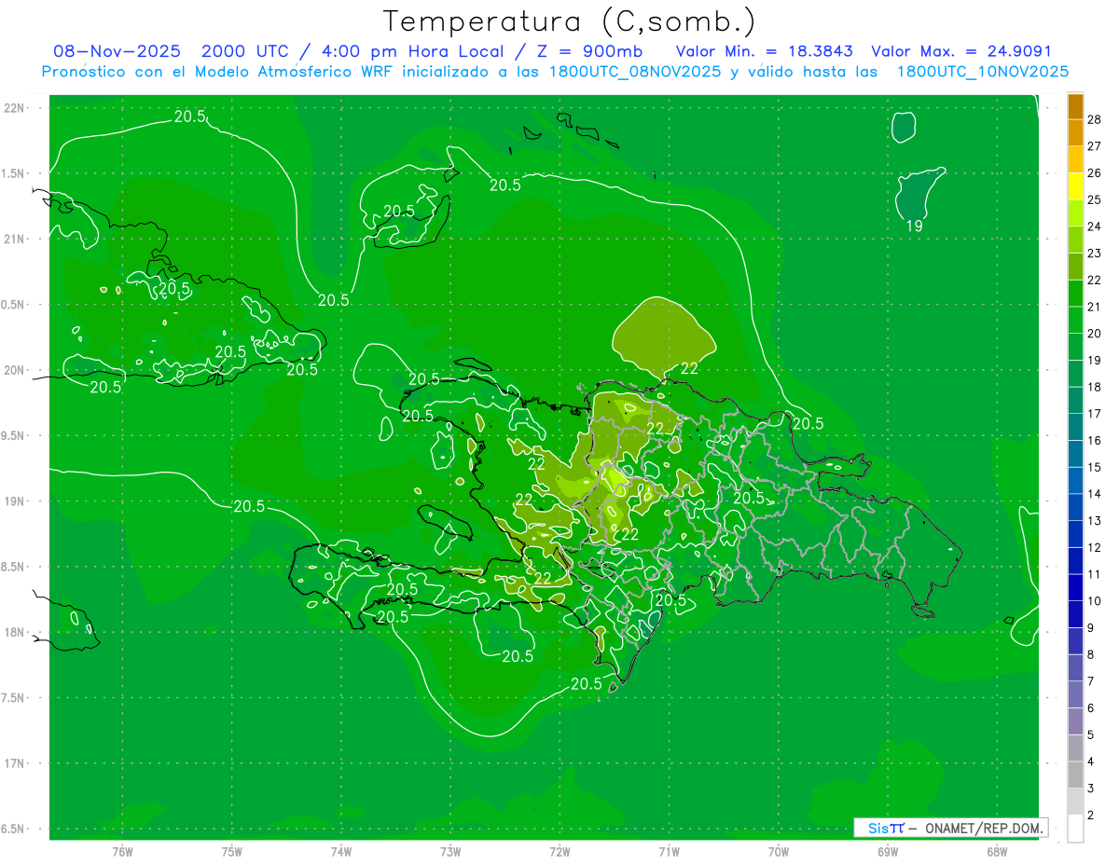Click the "69W" longitude axis label
This screenshot has width=1119, height=864.
(888, 851)
